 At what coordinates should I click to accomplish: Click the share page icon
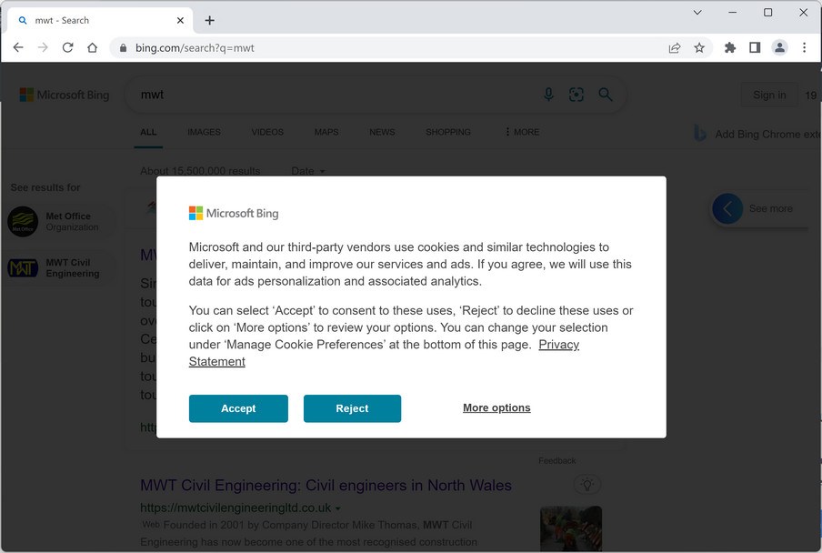tap(675, 48)
